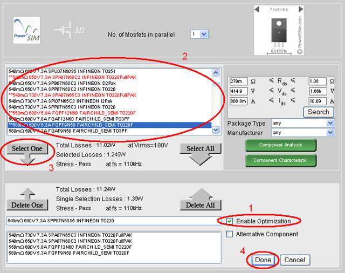Select the SPB07N60C2 INFINEON D2Pak row
This screenshot has height=273, width=345.
pyautogui.click(x=109, y=83)
